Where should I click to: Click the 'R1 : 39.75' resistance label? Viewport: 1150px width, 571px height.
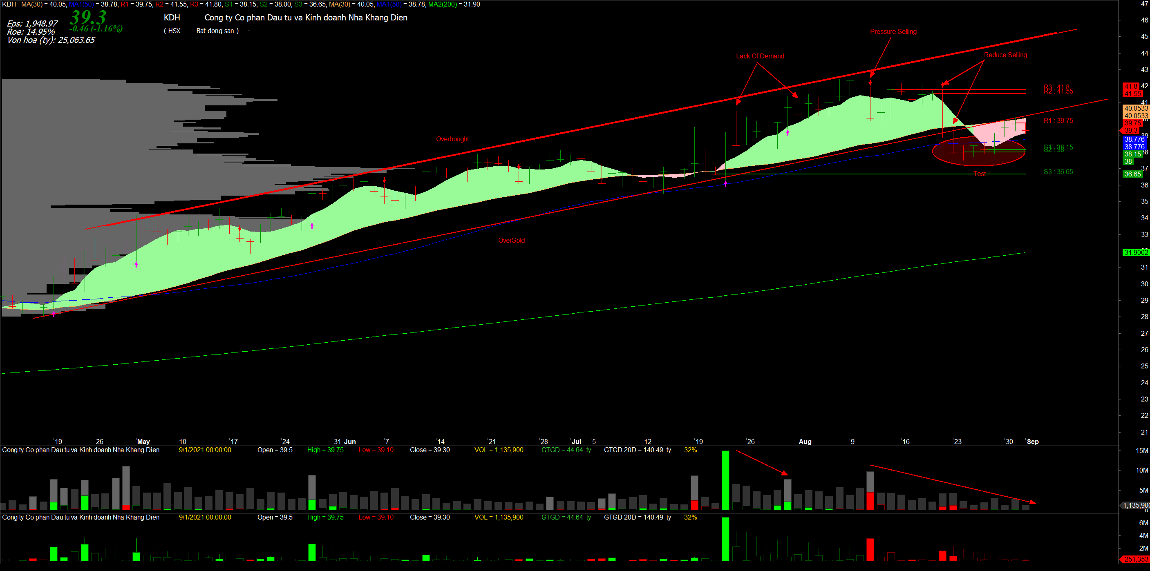[1058, 121]
